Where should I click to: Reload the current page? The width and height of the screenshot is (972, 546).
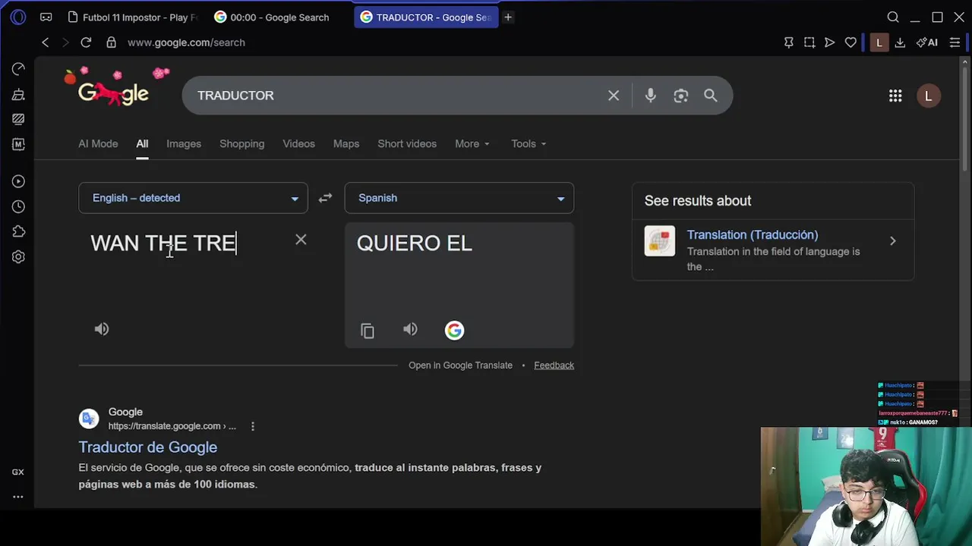point(86,42)
